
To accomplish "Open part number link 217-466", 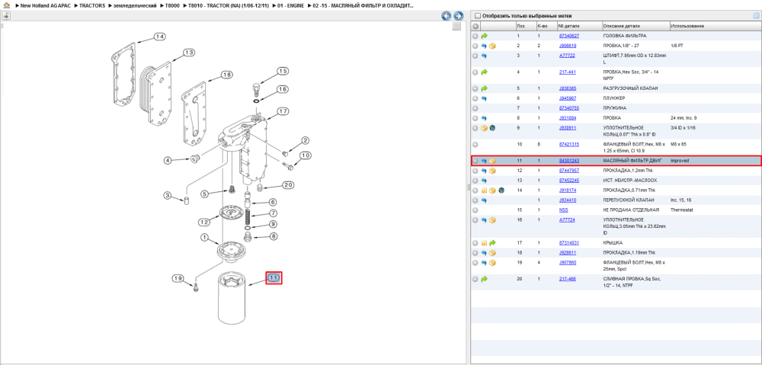I will click(567, 279).
